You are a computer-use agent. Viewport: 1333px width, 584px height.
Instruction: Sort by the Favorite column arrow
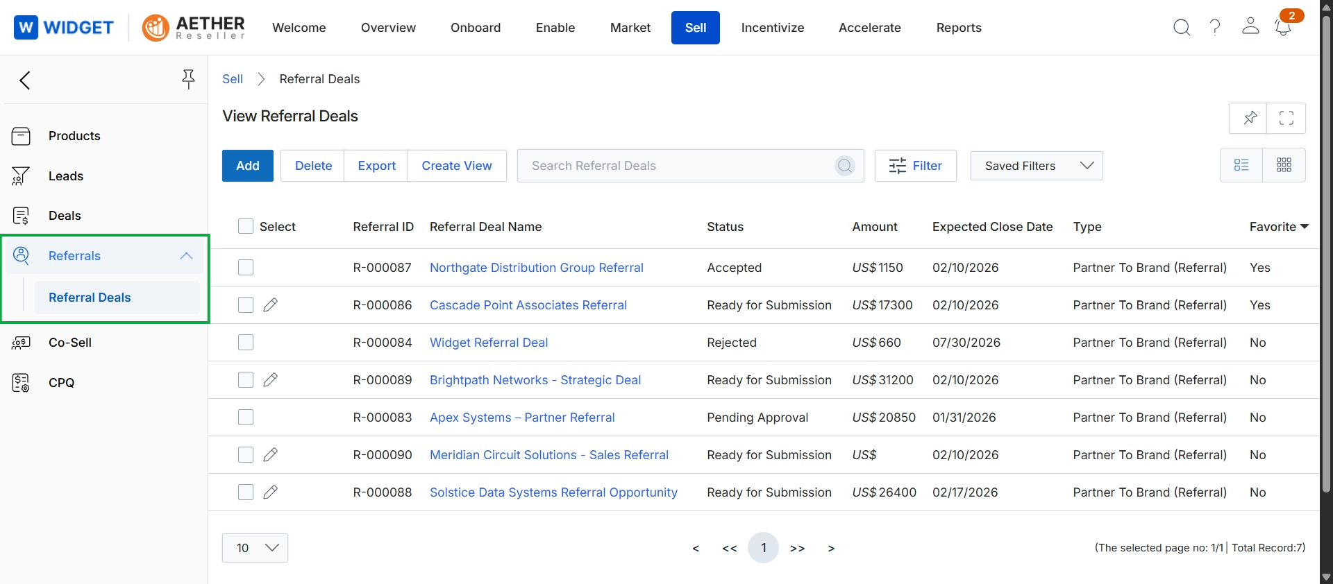pos(1304,227)
